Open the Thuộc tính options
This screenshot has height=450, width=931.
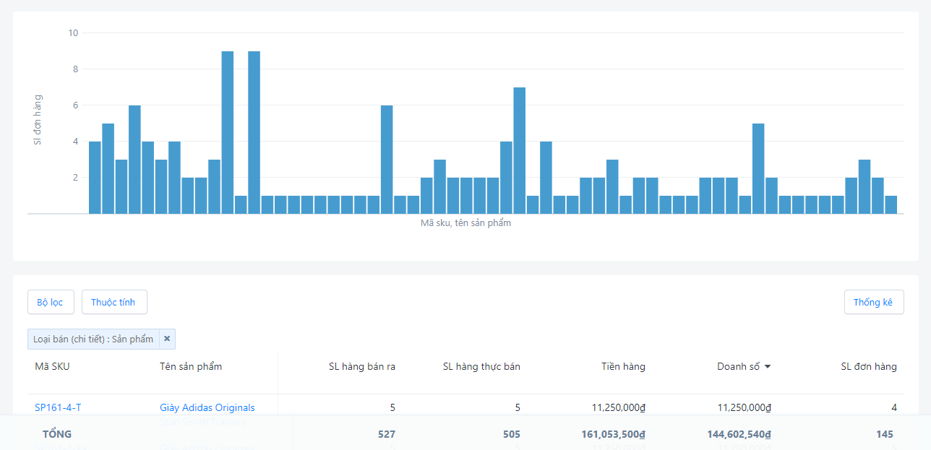tap(114, 302)
